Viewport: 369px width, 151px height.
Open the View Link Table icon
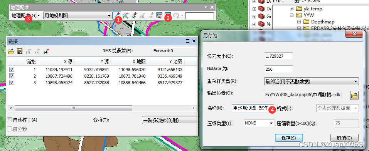point(168,16)
